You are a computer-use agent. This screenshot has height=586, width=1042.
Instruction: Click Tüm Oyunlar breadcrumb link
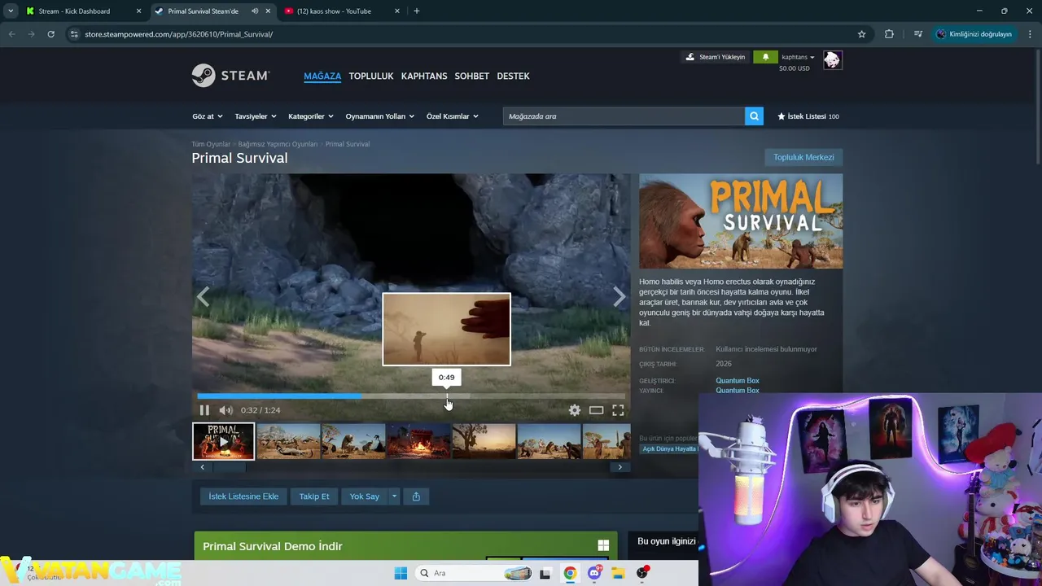(211, 144)
